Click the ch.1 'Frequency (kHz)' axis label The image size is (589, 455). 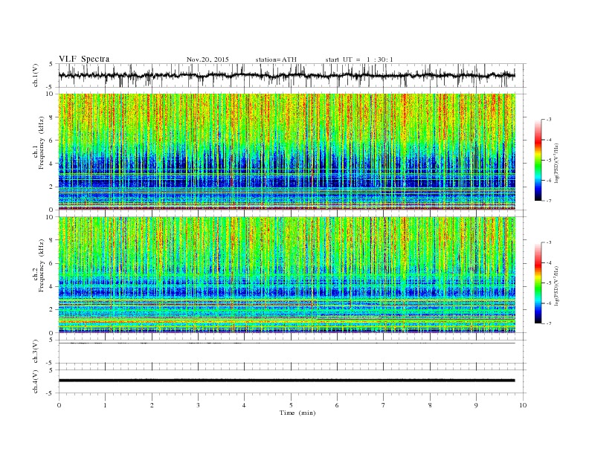(42, 143)
